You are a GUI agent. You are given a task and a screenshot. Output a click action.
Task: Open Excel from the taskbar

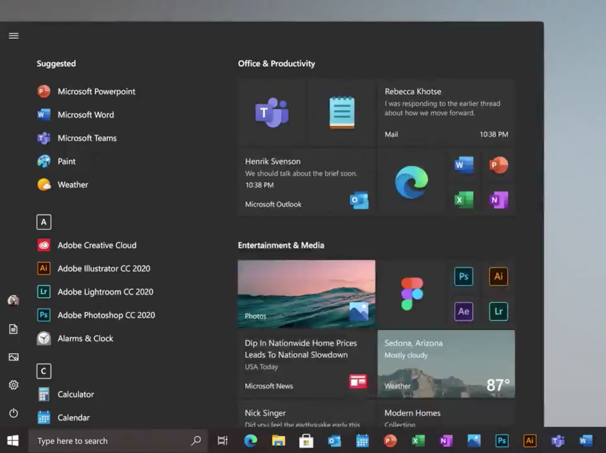click(418, 441)
